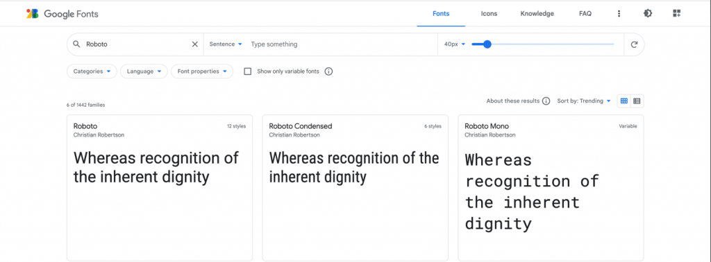Switch to list view layout
This screenshot has height=262, width=711.
pos(637,101)
